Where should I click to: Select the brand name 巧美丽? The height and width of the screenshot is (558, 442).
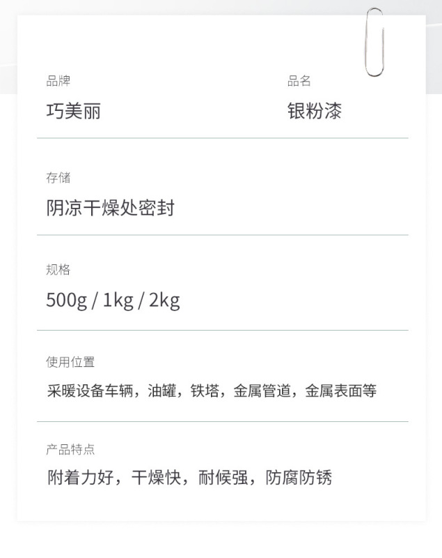pyautogui.click(x=73, y=111)
